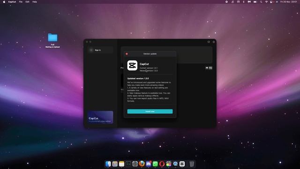Click the profile avatar beside Sign in
Image resolution: width=300 pixels, height=169 pixels.
pos(91,50)
